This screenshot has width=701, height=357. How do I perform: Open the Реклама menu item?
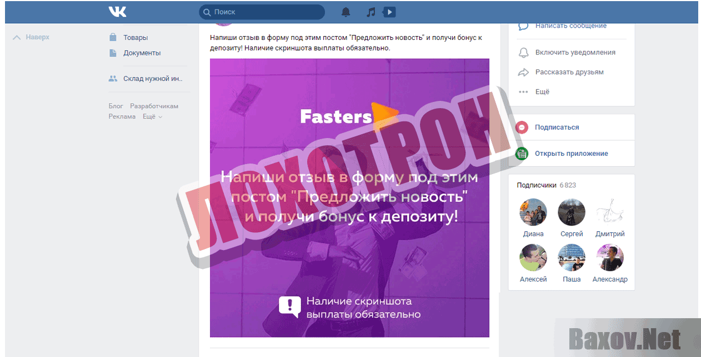click(x=122, y=116)
